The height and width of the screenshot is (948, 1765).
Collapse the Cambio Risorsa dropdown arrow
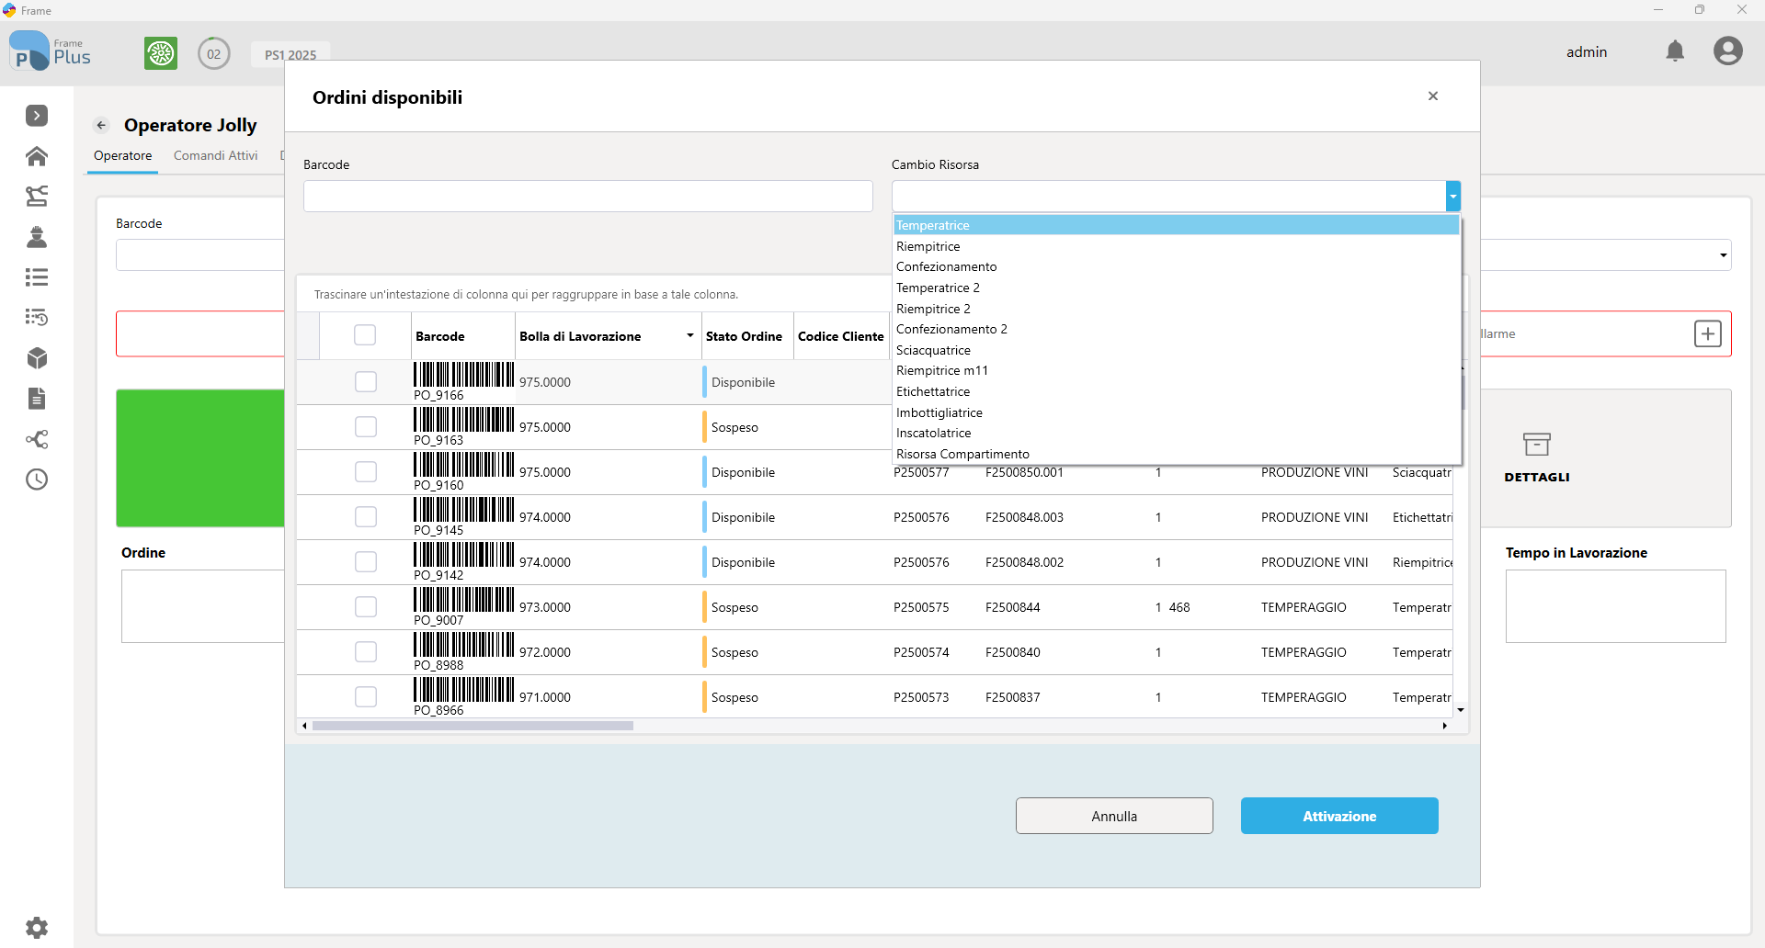click(x=1452, y=196)
